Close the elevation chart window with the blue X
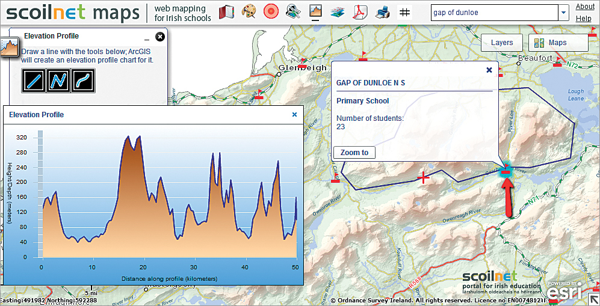 click(294, 114)
